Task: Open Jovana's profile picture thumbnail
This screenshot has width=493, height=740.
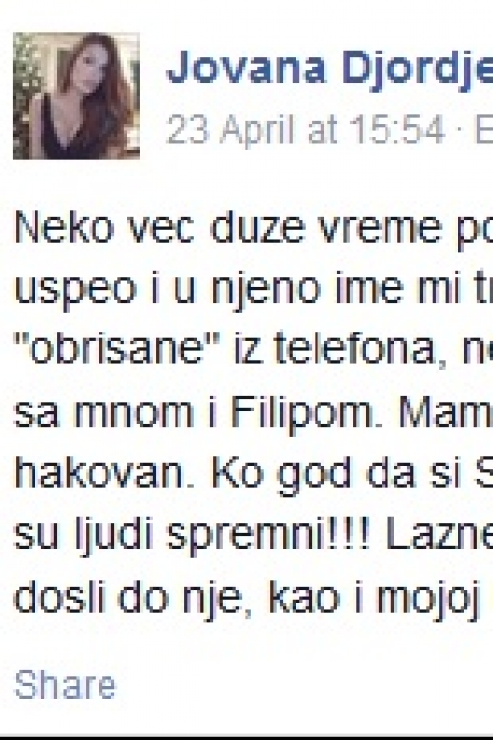Action: tap(76, 96)
